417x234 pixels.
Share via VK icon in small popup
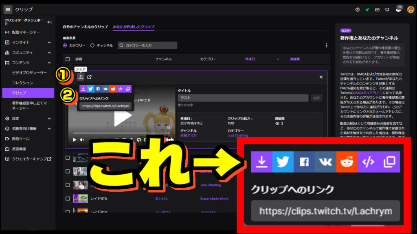105,89
